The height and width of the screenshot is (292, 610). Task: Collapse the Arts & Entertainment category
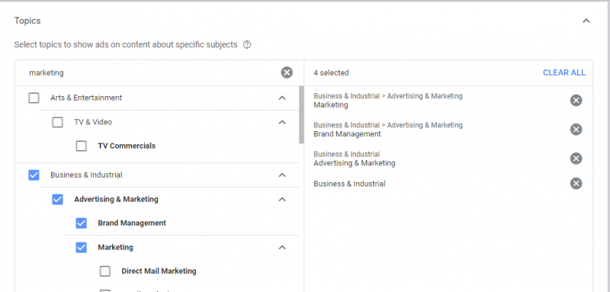[x=282, y=98]
